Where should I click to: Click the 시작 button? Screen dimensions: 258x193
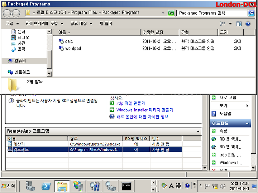point(9,186)
